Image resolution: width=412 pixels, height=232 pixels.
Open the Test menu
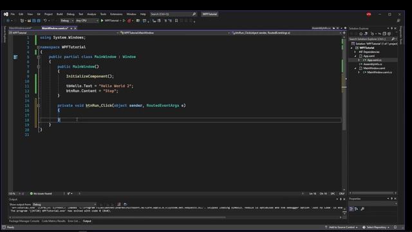[x=81, y=14]
